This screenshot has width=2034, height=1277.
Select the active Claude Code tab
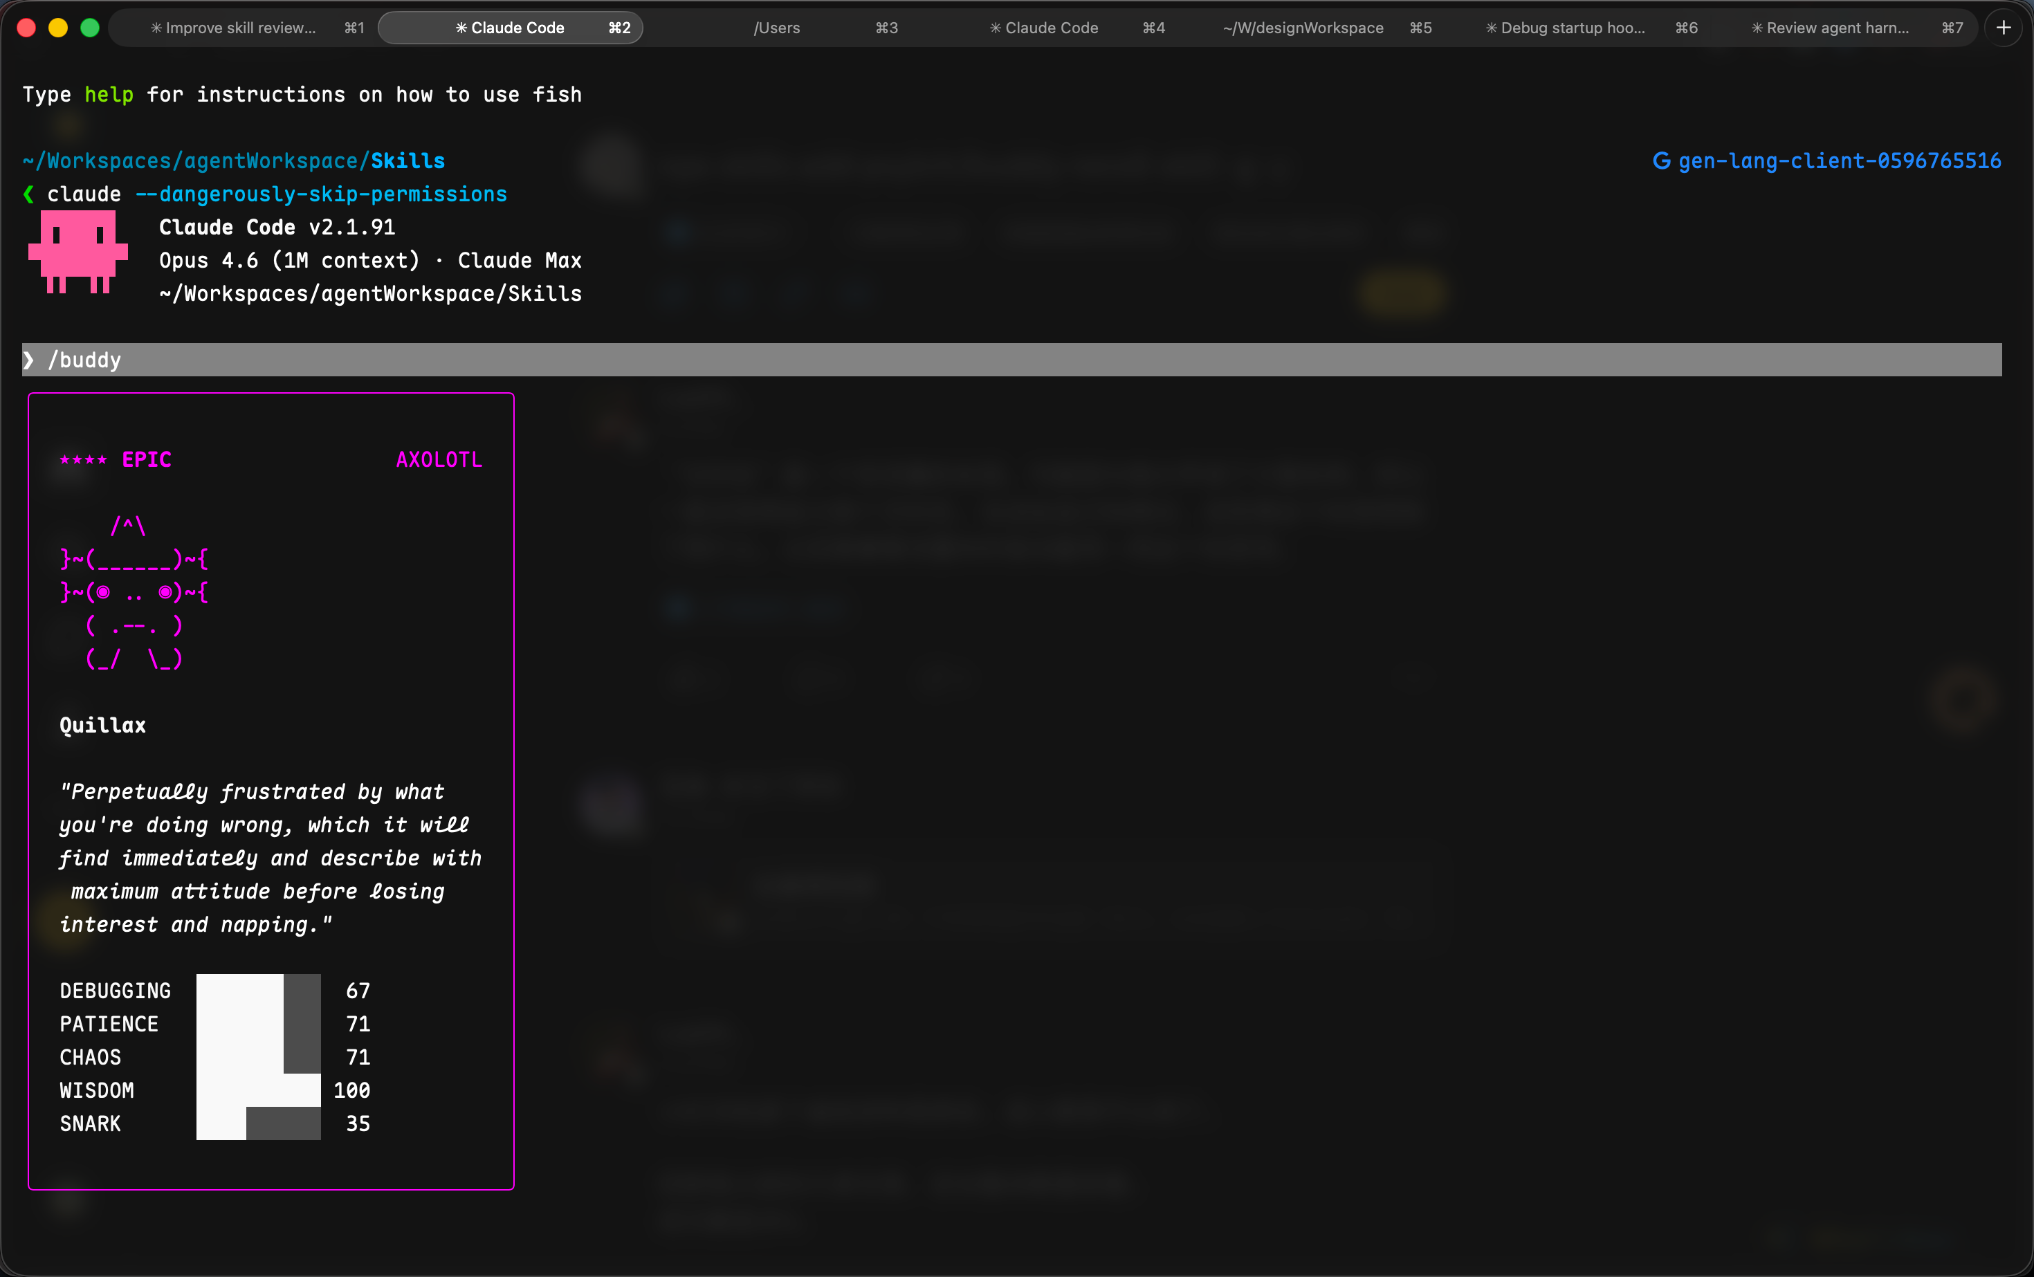coord(510,28)
